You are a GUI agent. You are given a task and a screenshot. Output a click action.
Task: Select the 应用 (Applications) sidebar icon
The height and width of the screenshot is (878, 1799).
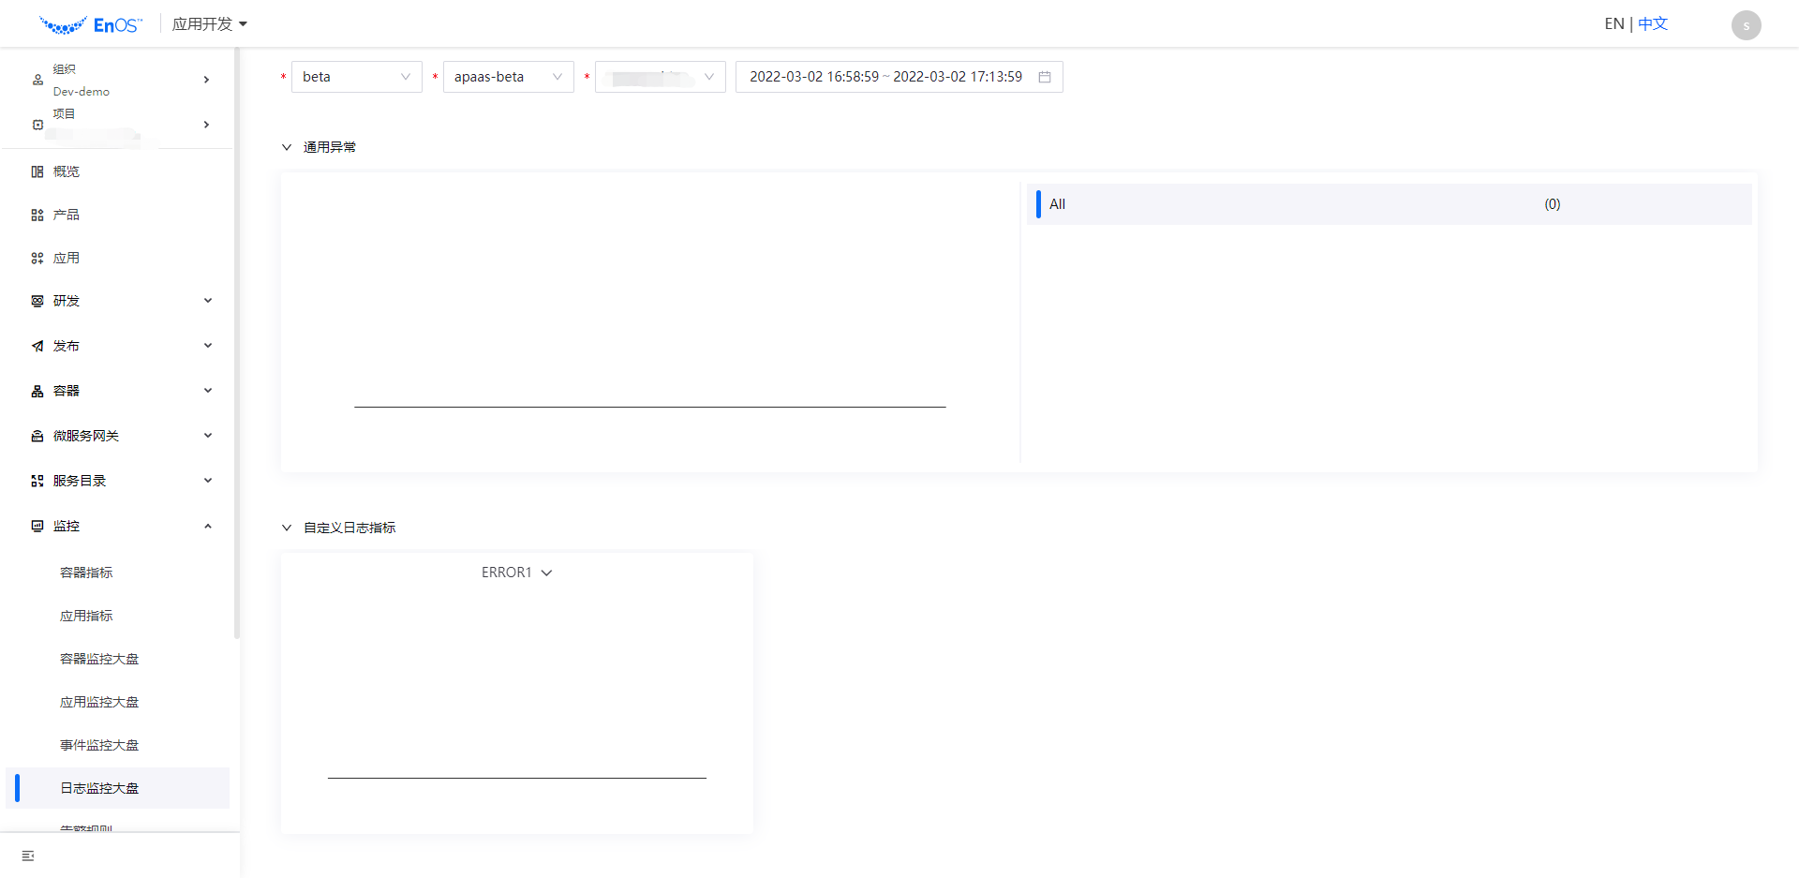point(37,257)
